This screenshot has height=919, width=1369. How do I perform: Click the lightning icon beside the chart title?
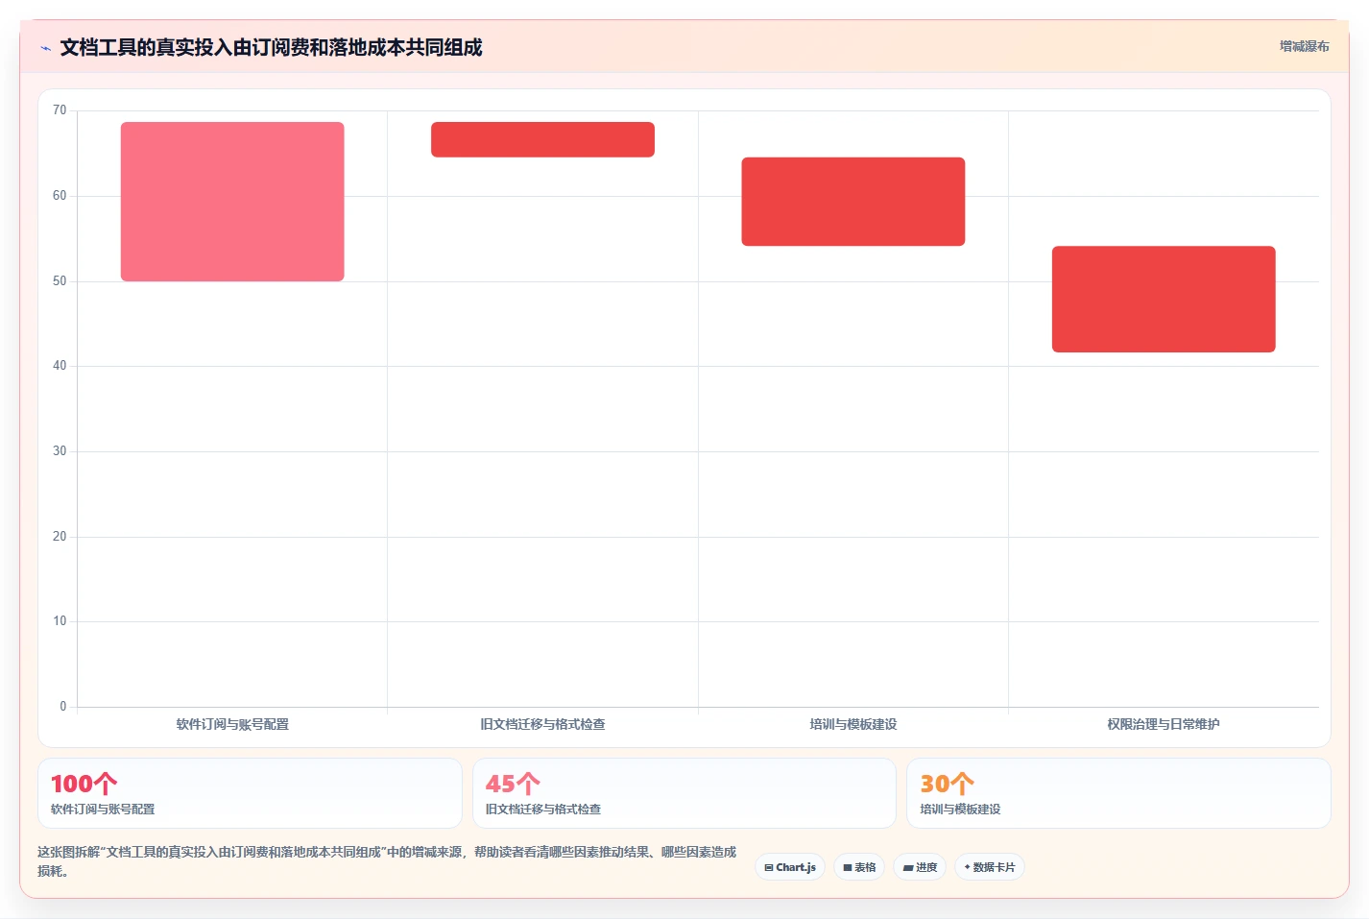[x=45, y=48]
